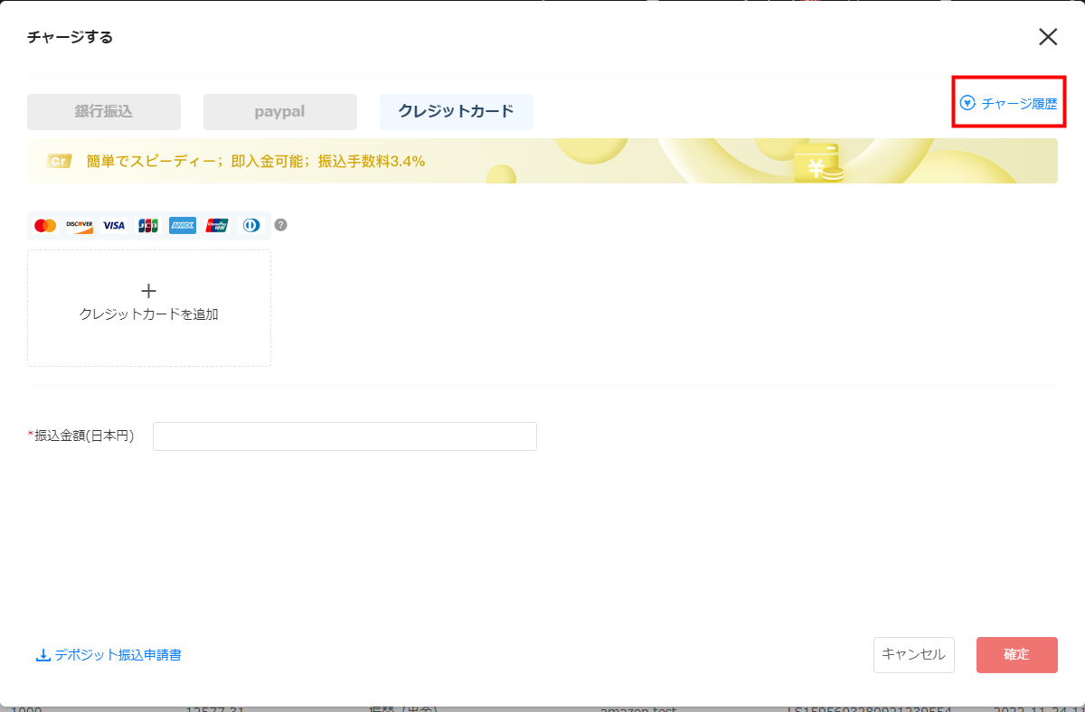The width and height of the screenshot is (1085, 712).
Task: Focus the 振込金額(日本円) input field
Action: [x=344, y=436]
